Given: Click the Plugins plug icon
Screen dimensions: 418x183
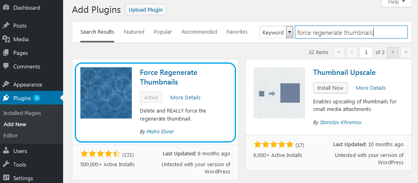Looking at the screenshot, I should coord(6,98).
